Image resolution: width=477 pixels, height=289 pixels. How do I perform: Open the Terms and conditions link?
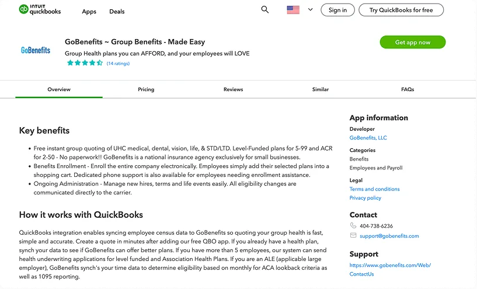[374, 189]
